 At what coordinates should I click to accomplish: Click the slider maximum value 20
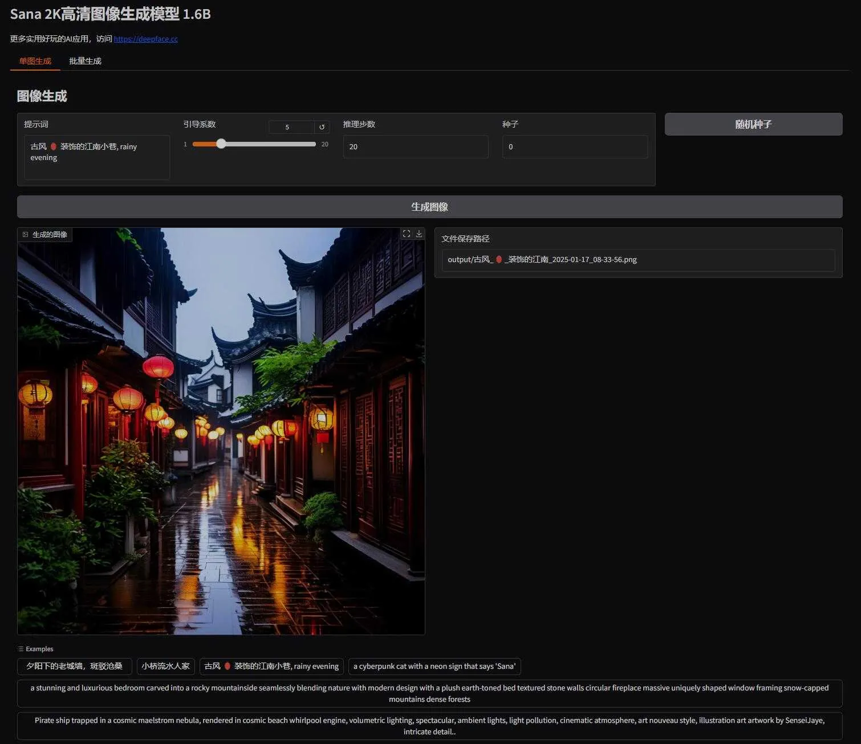tap(325, 144)
